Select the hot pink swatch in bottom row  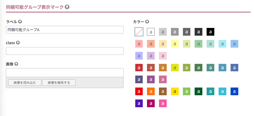click(x=163, y=103)
